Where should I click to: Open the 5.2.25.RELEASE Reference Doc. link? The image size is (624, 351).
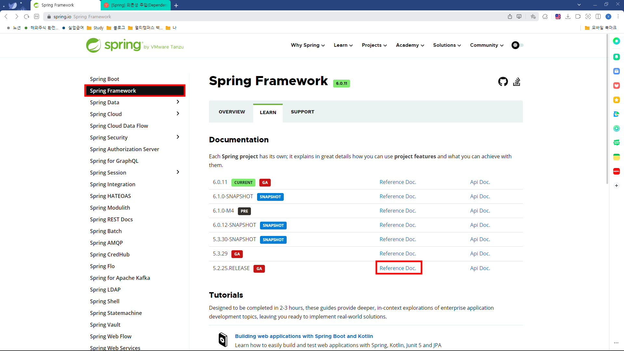pyautogui.click(x=397, y=268)
